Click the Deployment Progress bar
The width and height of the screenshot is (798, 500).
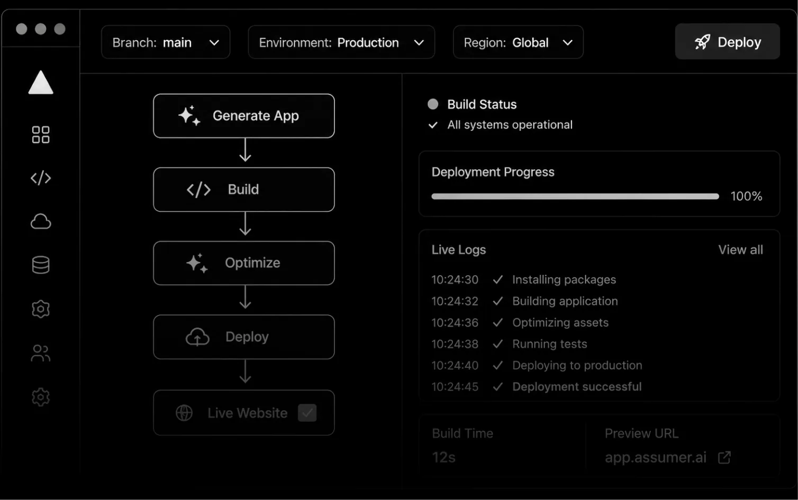[x=575, y=196]
